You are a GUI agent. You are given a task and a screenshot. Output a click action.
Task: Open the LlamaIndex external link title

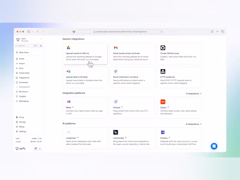point(120,138)
